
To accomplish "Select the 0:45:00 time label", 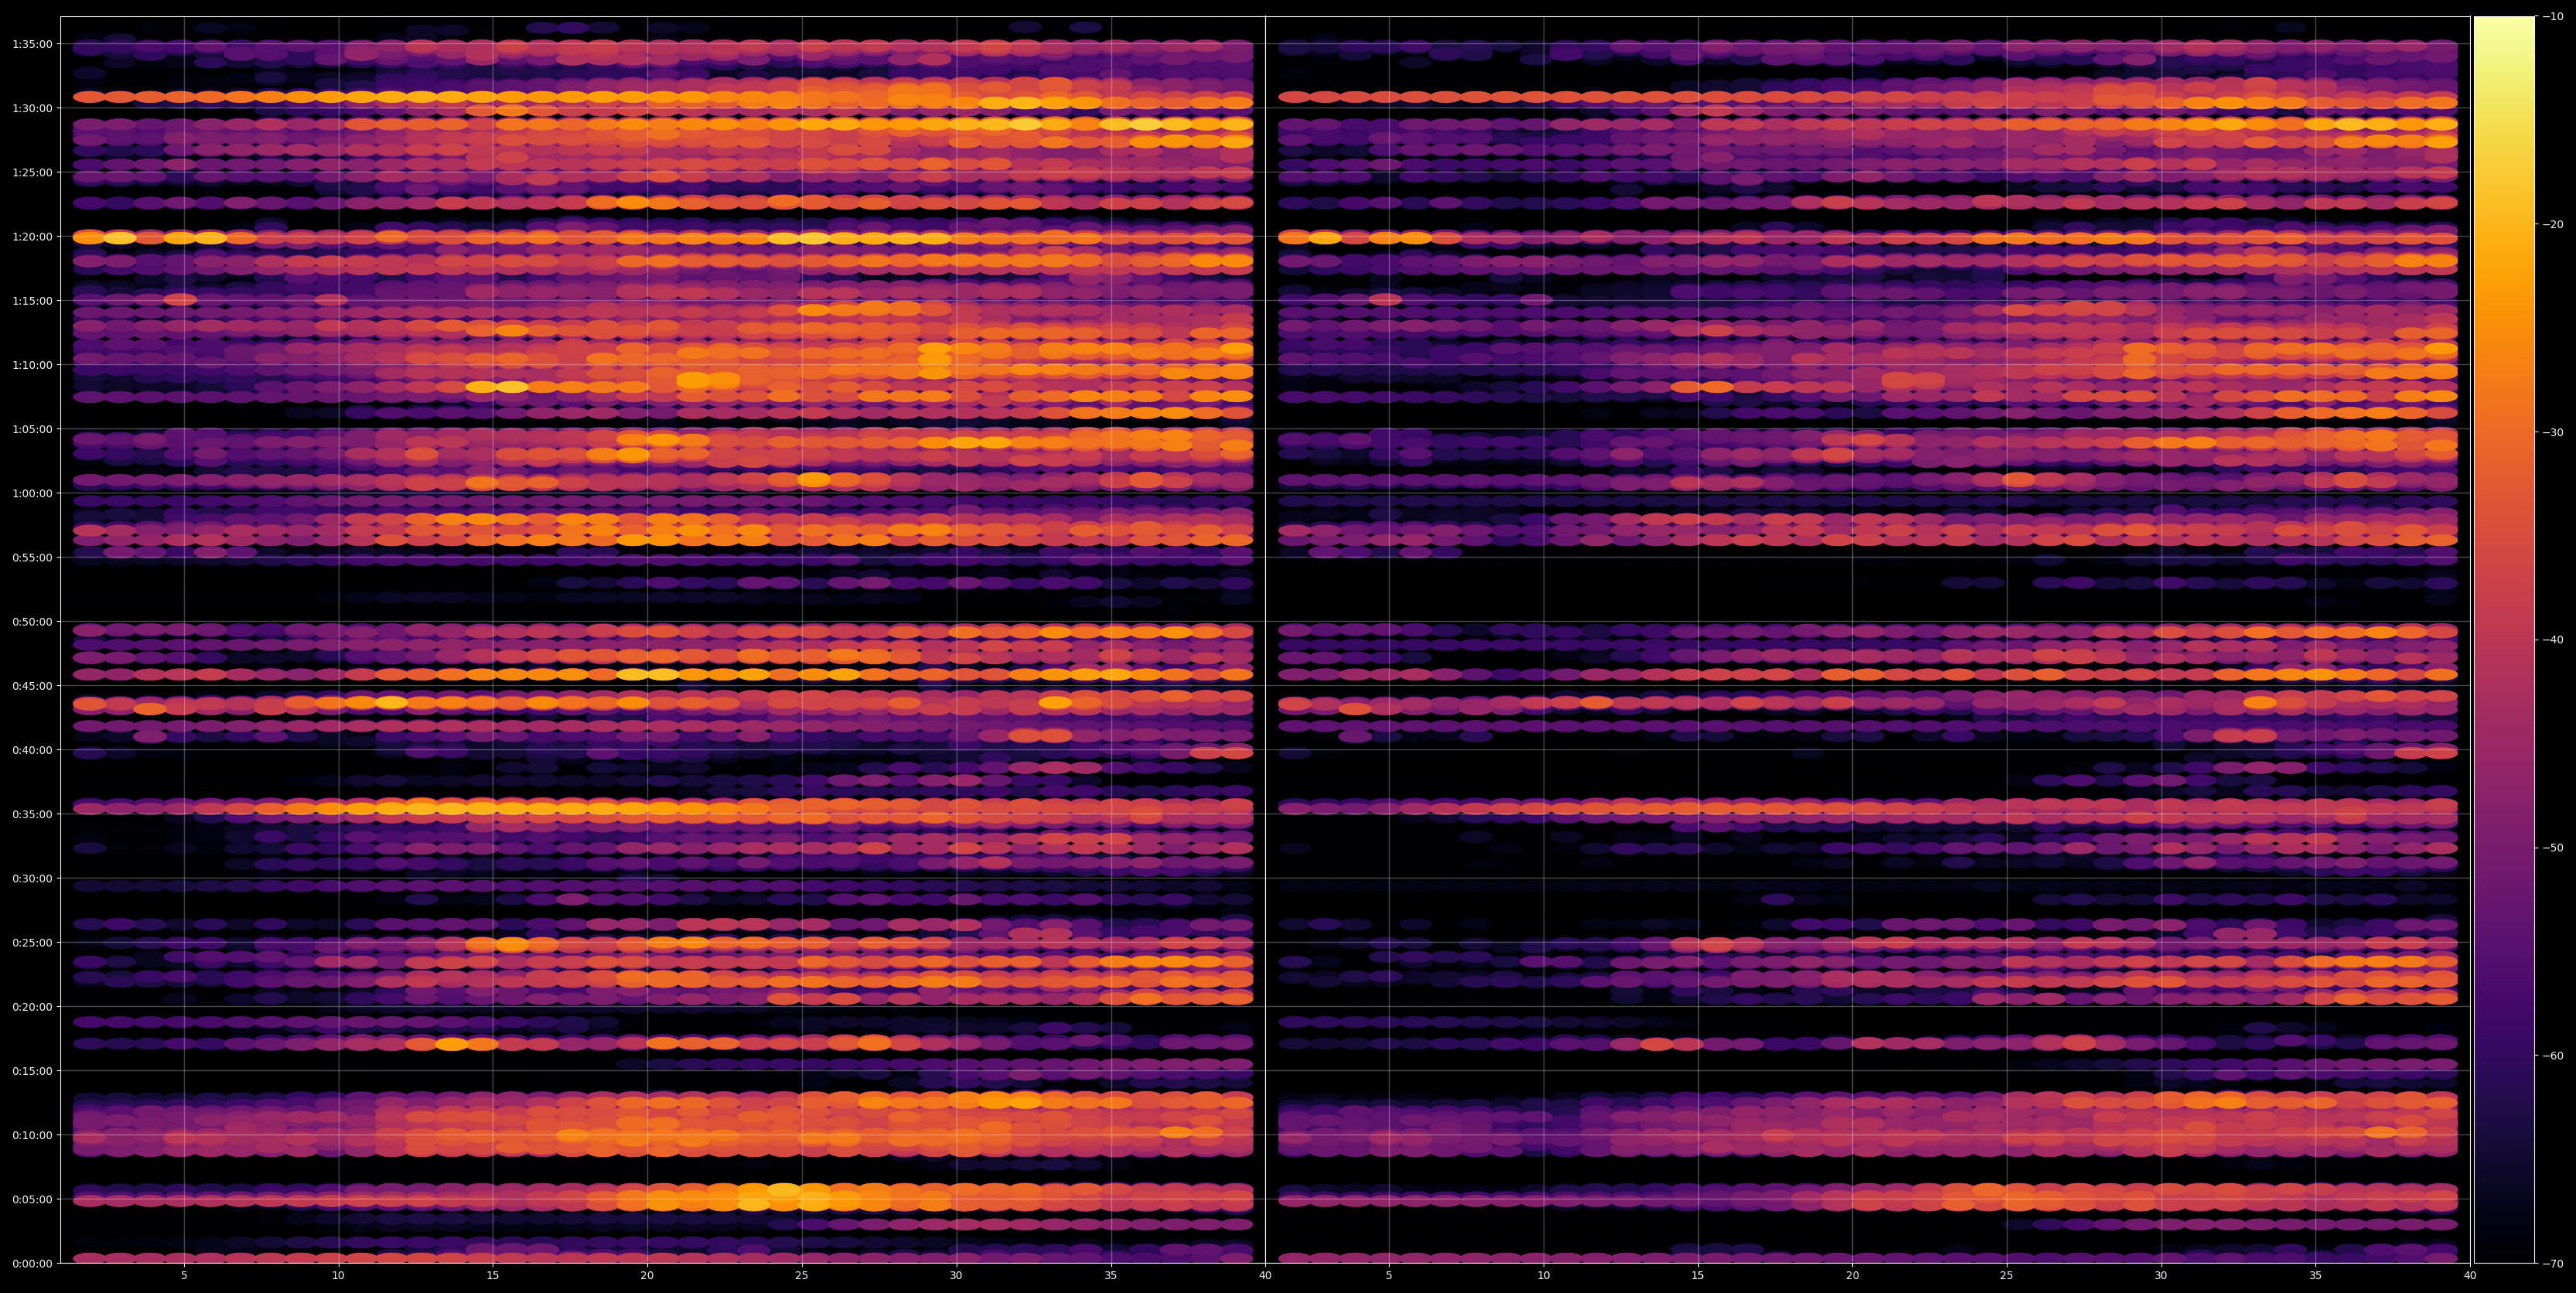I will (x=32, y=685).
